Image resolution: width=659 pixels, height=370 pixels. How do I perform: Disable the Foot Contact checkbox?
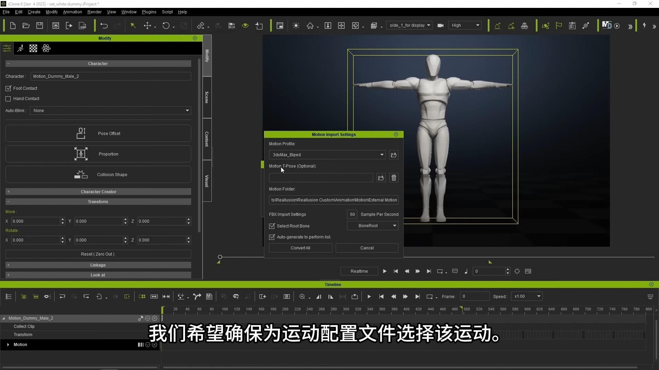coord(8,88)
